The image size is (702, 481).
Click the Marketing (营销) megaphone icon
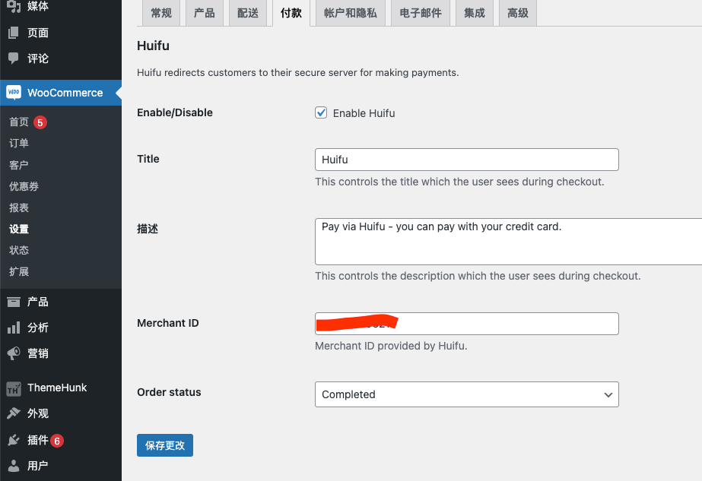(14, 353)
